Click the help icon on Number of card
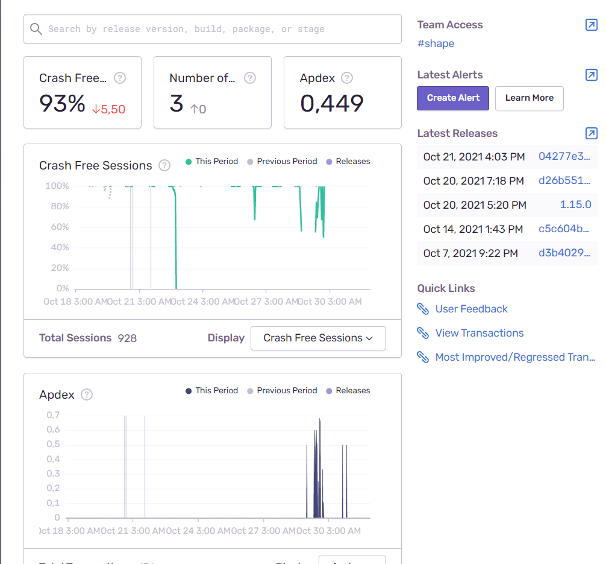Screen dimensions: 606x564 [x=250, y=78]
